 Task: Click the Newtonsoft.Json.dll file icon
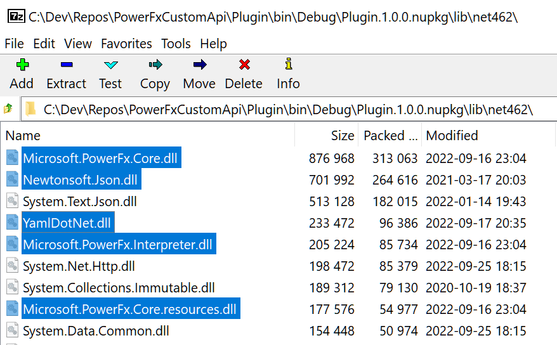[x=12, y=179]
